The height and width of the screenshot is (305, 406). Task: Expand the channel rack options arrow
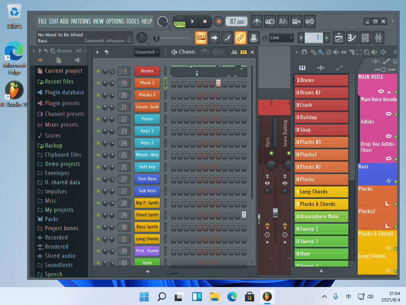point(98,52)
